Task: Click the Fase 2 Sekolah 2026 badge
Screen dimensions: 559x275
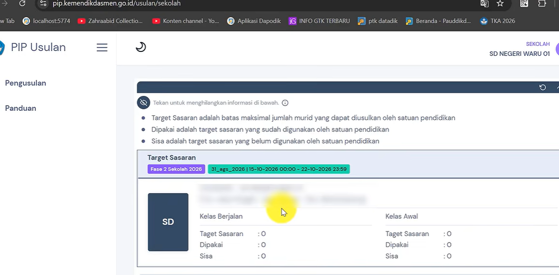Action: (176, 169)
